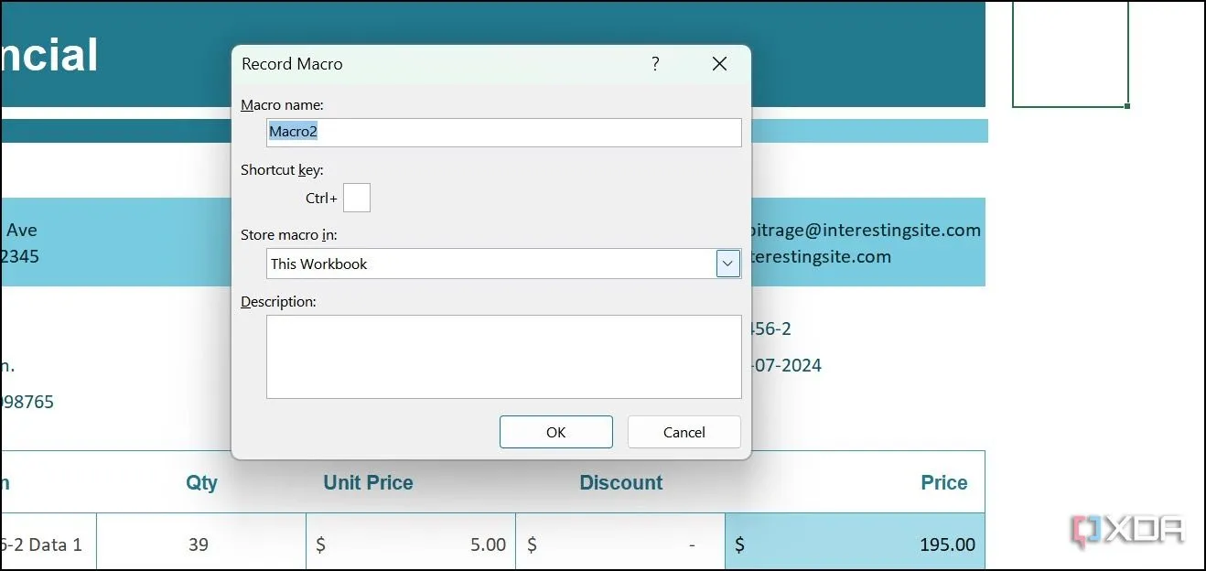Click the cell showing quantity 39
This screenshot has width=1206, height=571.
tap(199, 544)
